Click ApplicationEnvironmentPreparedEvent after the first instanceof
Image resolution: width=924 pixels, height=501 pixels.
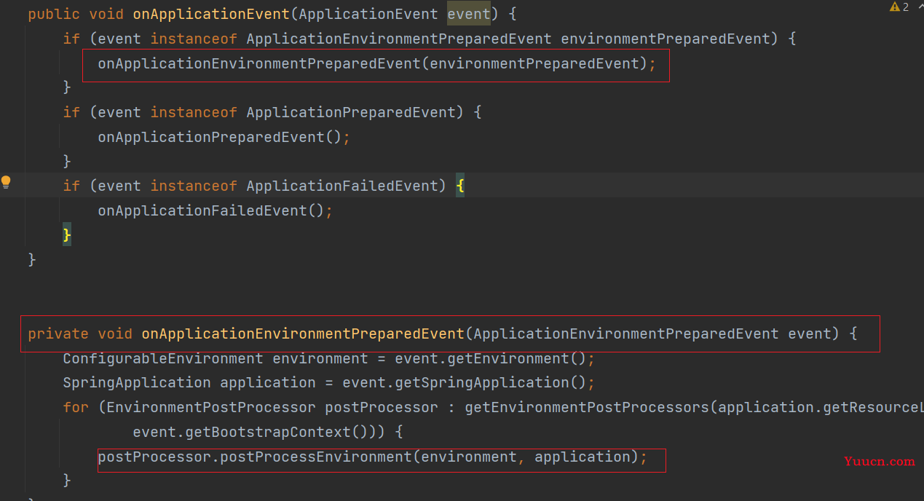(x=399, y=39)
